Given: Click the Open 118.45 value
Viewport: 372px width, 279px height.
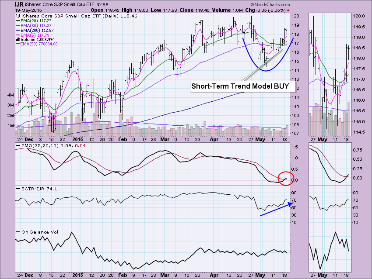Looking at the screenshot, I should click(105, 10).
